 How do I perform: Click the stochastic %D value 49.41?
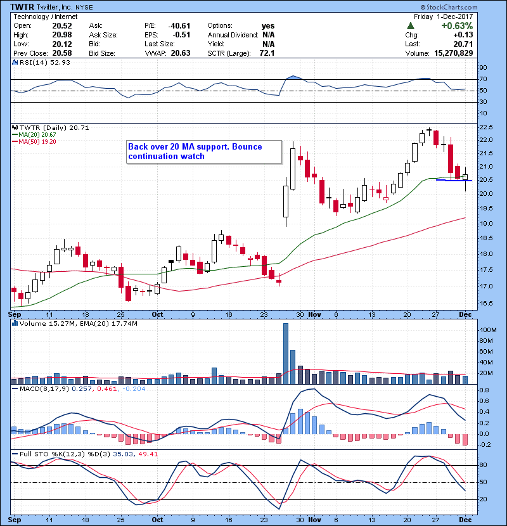coord(148,454)
